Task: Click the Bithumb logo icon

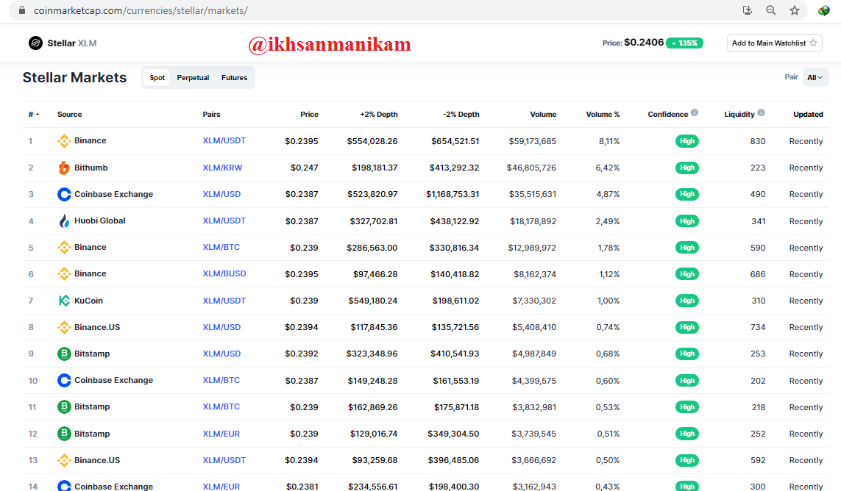Action: tap(64, 168)
